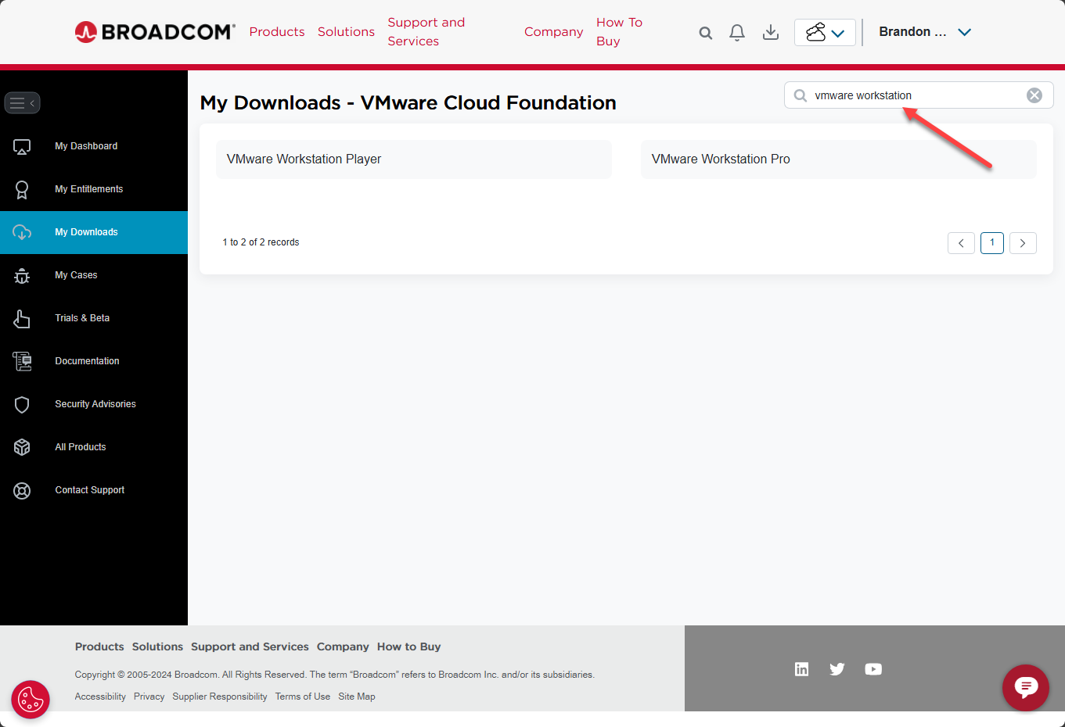Click the footer Products link

[x=99, y=646]
